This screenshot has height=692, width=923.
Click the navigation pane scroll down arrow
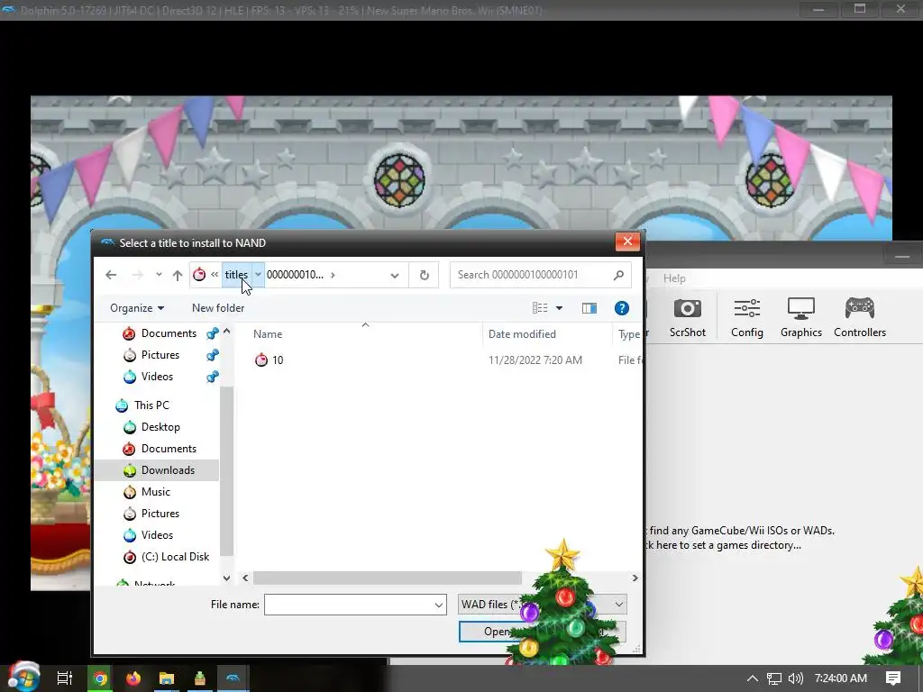(226, 578)
